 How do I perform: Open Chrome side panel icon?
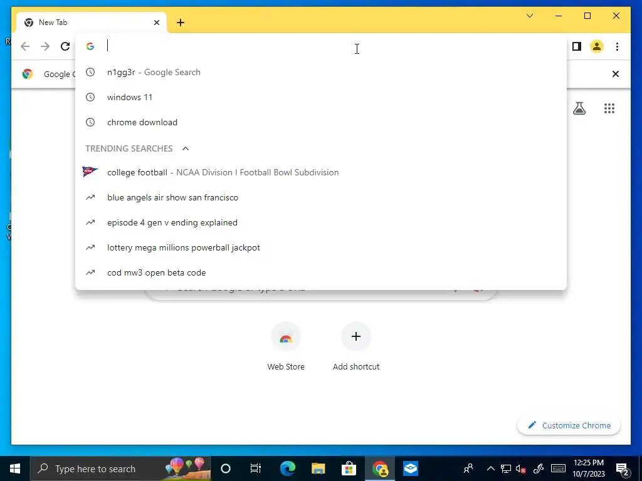577,46
